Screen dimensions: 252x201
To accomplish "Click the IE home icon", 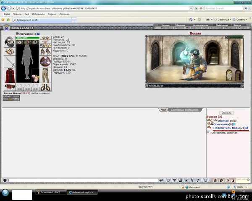I will 191,20.
